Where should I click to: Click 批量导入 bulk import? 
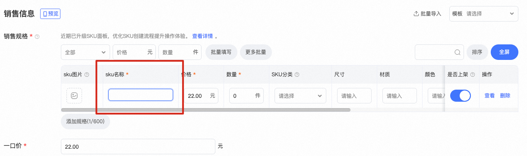pyautogui.click(x=427, y=14)
